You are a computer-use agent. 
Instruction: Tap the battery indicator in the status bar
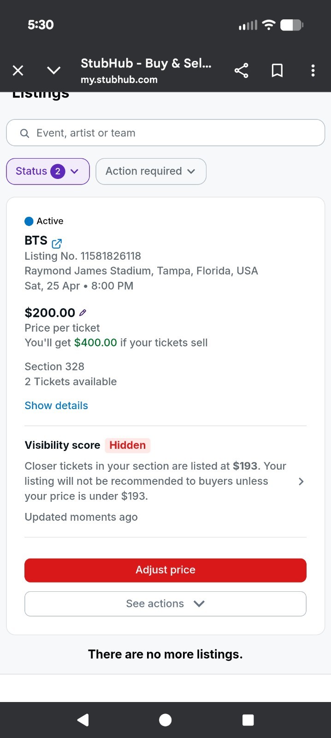click(292, 24)
